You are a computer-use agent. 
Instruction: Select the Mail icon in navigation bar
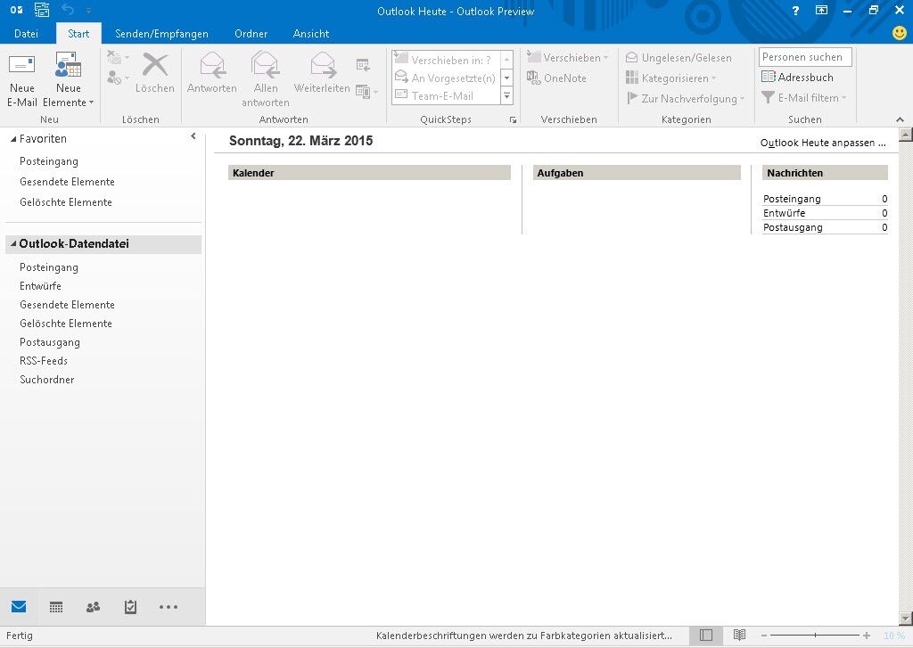coord(19,607)
